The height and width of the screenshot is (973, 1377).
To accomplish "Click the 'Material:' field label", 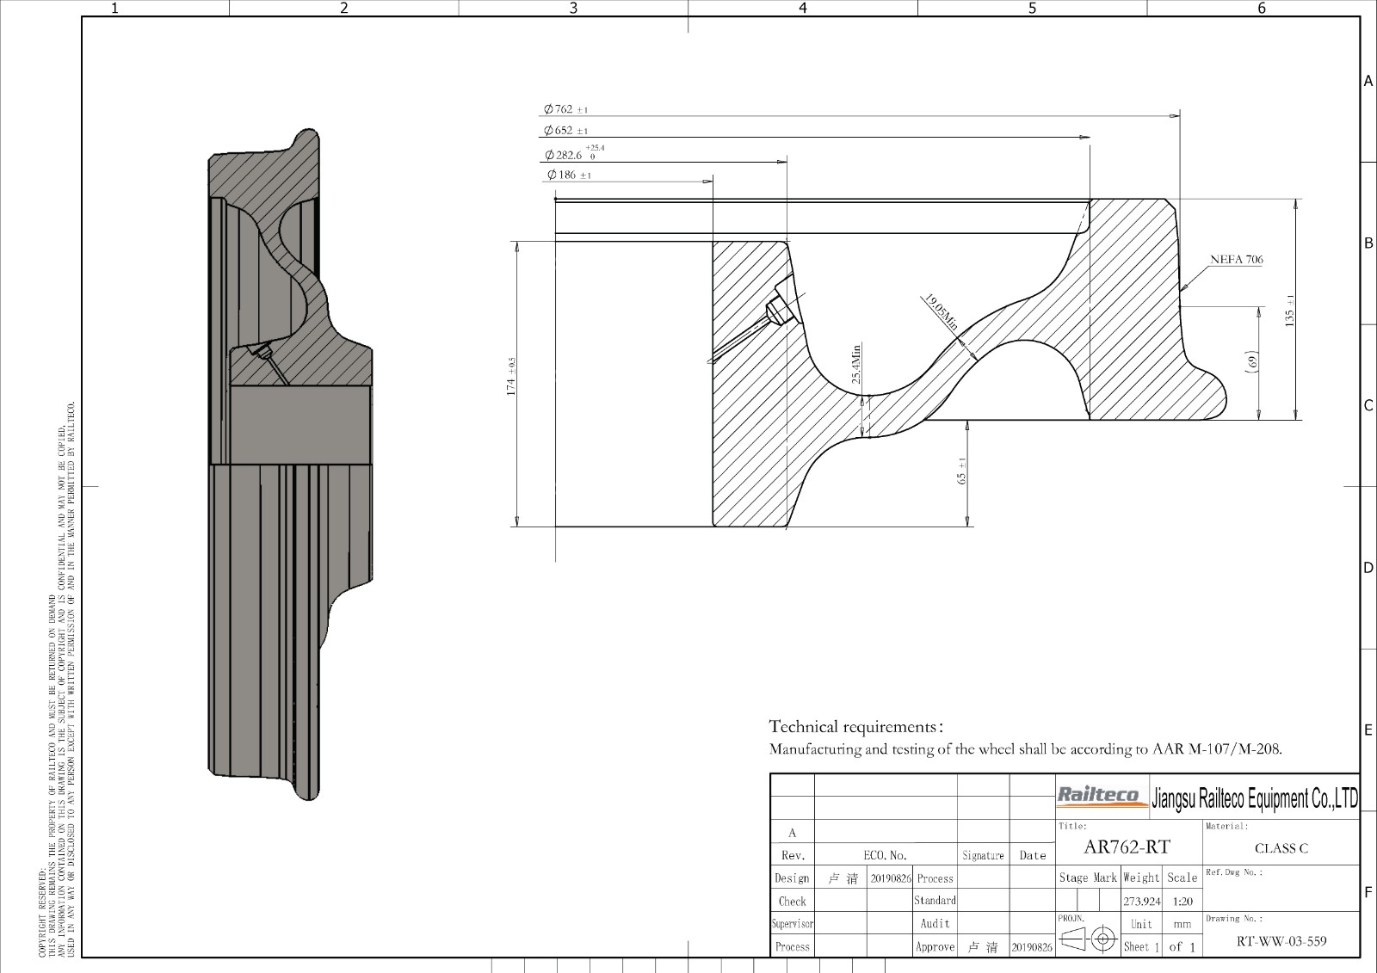I will click(1226, 826).
